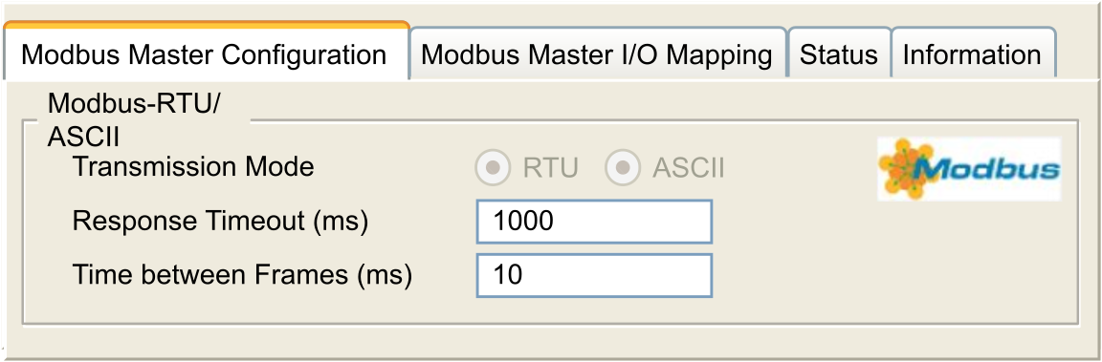
Task: Open the Status tab
Action: (839, 53)
